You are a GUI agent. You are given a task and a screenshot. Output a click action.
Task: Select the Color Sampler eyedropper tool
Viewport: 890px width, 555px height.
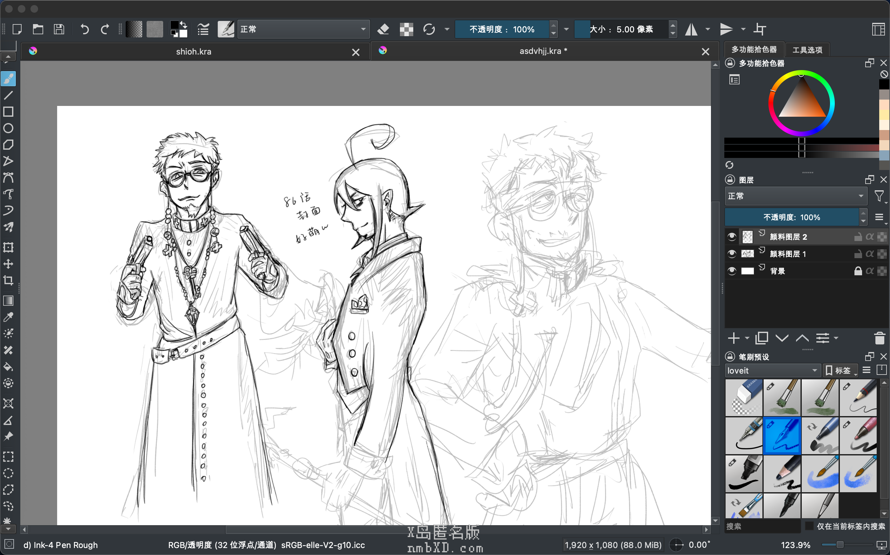tap(8, 317)
